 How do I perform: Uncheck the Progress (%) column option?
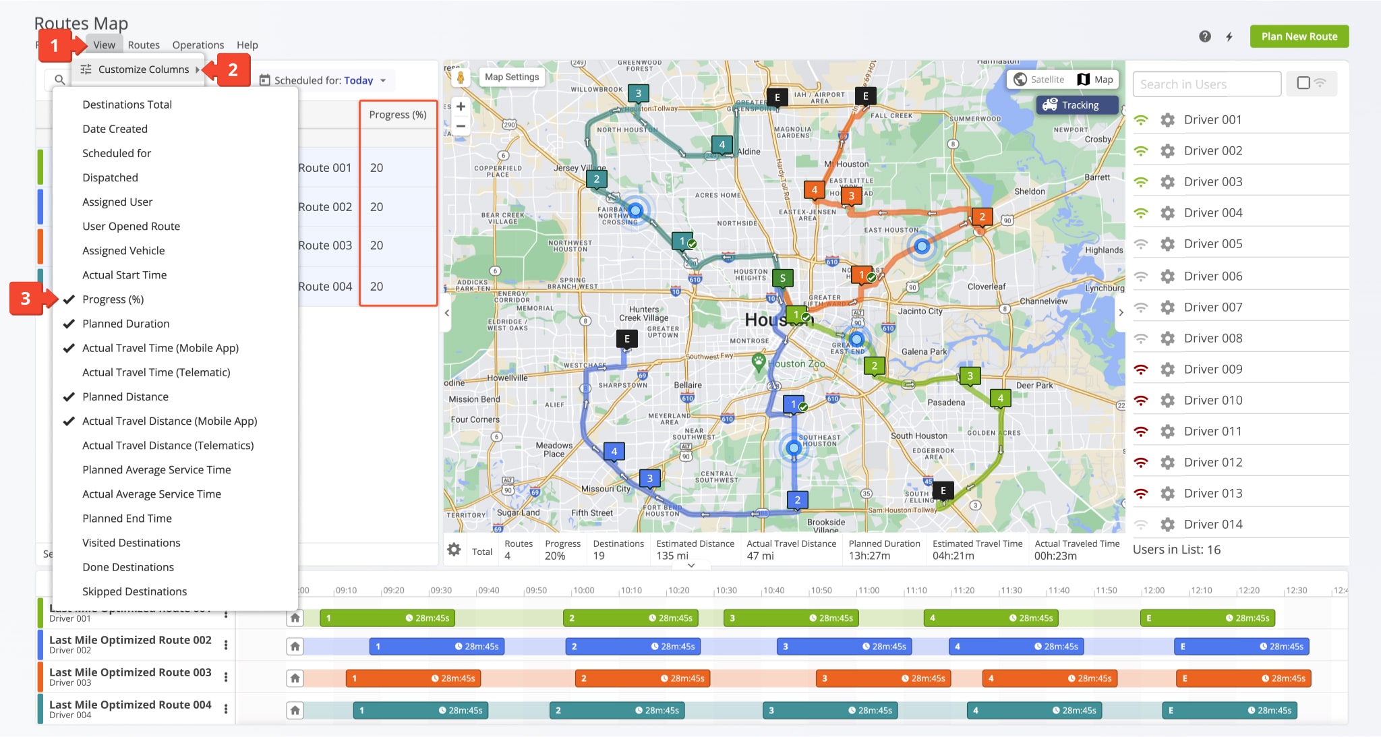[113, 299]
